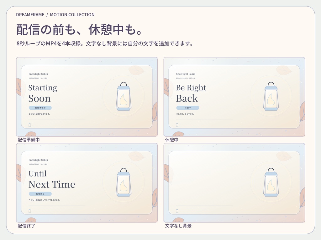Click the 配信終了 pill badge in Until Next Time card

point(40,194)
